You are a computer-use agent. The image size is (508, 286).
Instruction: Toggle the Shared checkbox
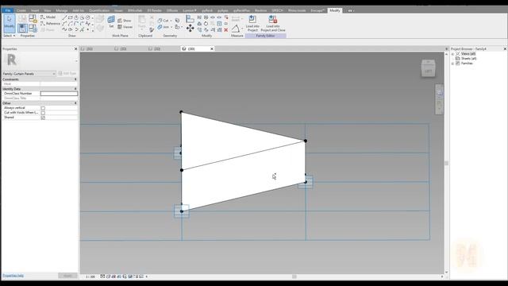pyautogui.click(x=43, y=118)
